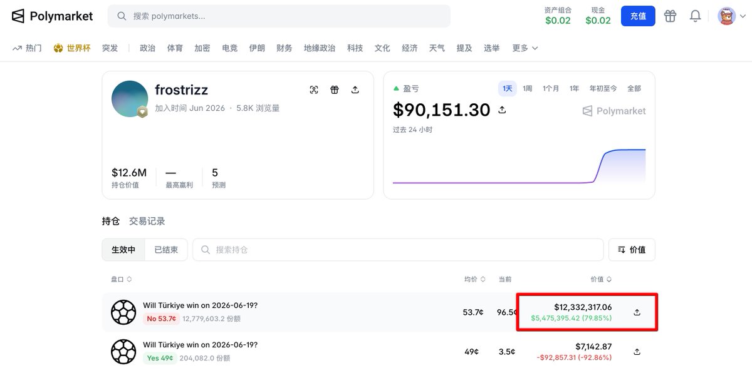This screenshot has width=752, height=388.
Task: Open the notifications bell icon
Action: point(695,16)
